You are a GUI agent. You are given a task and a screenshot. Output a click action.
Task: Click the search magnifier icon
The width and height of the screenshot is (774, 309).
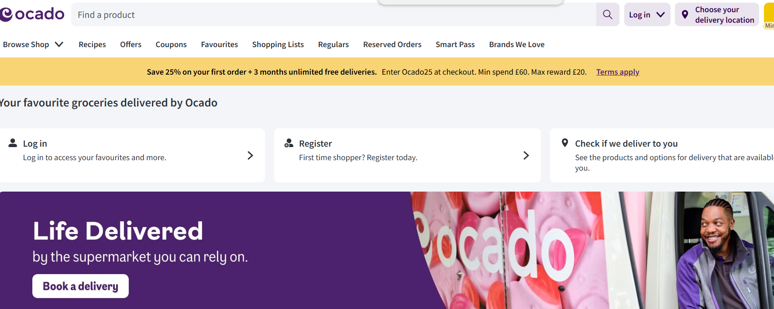click(607, 14)
